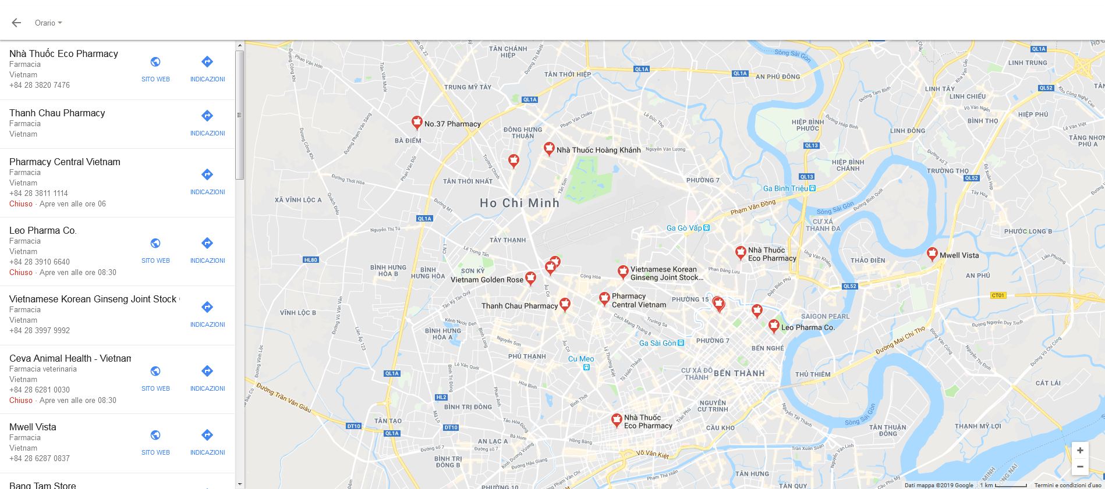Click the No.37 Pharmacy map pin
1105x489 pixels.
417,122
